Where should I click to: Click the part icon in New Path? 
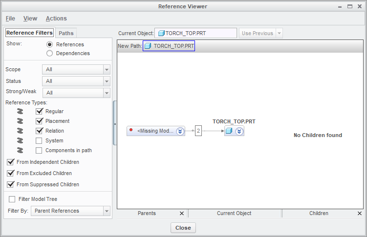(148, 46)
